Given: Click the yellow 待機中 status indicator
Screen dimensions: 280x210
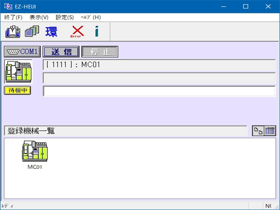Looking at the screenshot, I should [x=17, y=90].
